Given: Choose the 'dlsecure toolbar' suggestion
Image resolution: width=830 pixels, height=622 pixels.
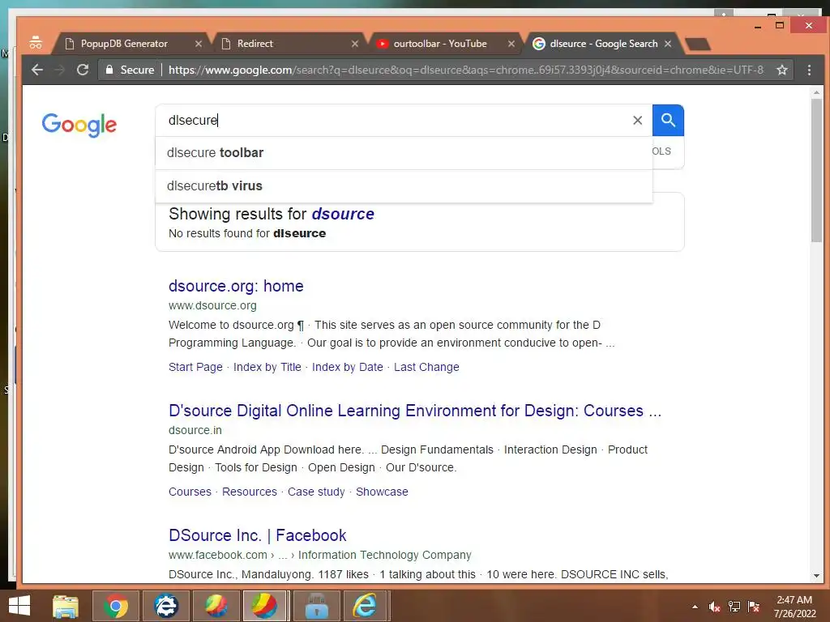Looking at the screenshot, I should 404,153.
